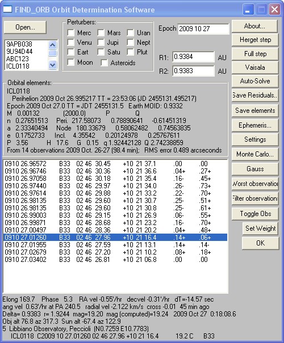Viewport: 284px width, 343px height.
Task: Click Save Residuals button
Action: (255, 95)
